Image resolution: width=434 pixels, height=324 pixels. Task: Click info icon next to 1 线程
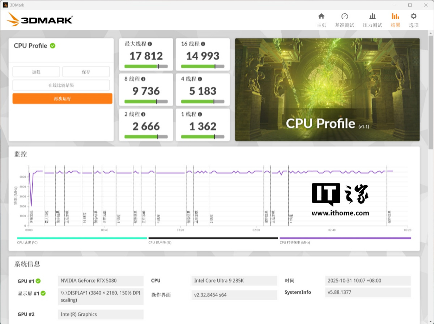[199, 114]
